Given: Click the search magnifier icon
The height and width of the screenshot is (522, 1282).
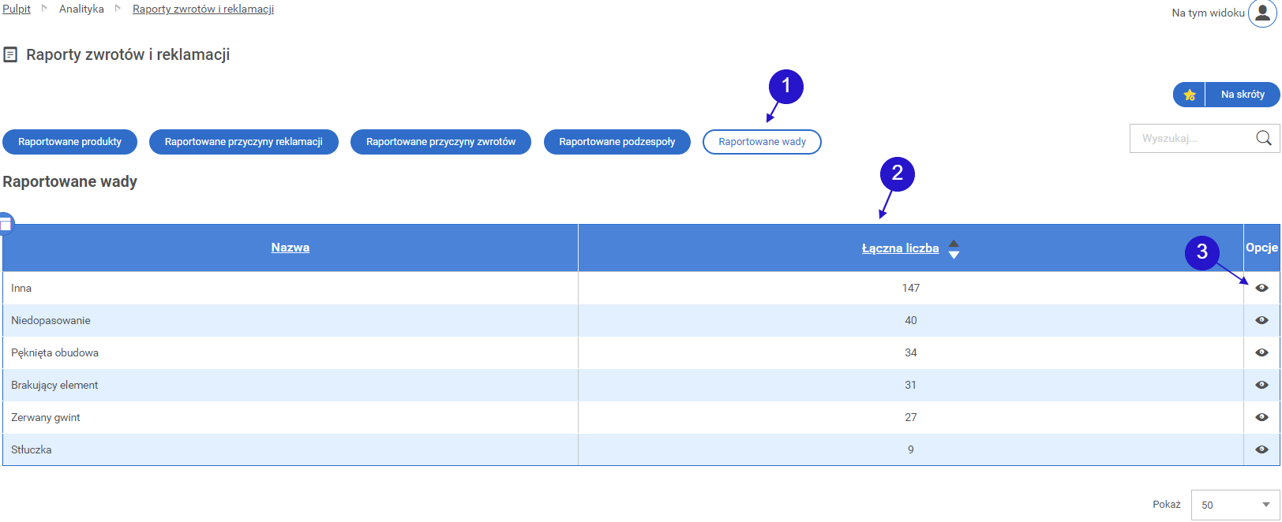Looking at the screenshot, I should (x=1263, y=138).
